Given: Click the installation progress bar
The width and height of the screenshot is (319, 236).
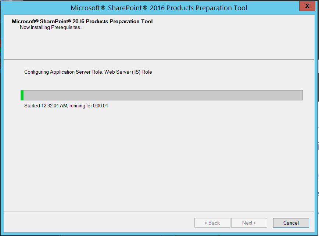Looking at the screenshot, I should 162,95.
